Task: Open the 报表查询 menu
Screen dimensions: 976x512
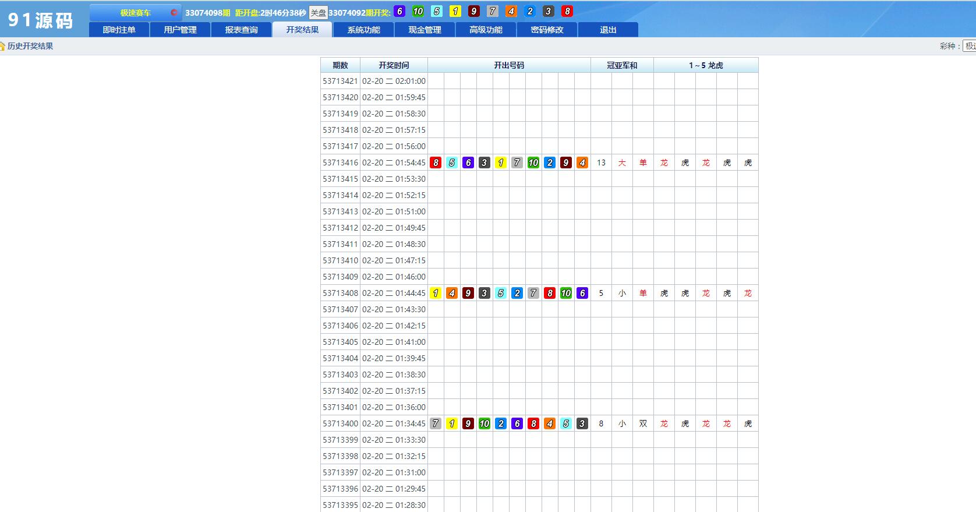Action: (241, 30)
